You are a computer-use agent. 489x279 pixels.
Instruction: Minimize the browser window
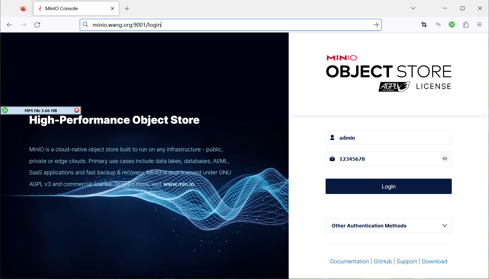445,8
